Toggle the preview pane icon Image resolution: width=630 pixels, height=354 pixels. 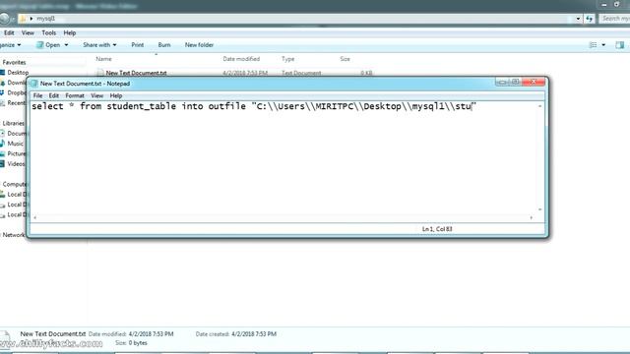pos(620,45)
